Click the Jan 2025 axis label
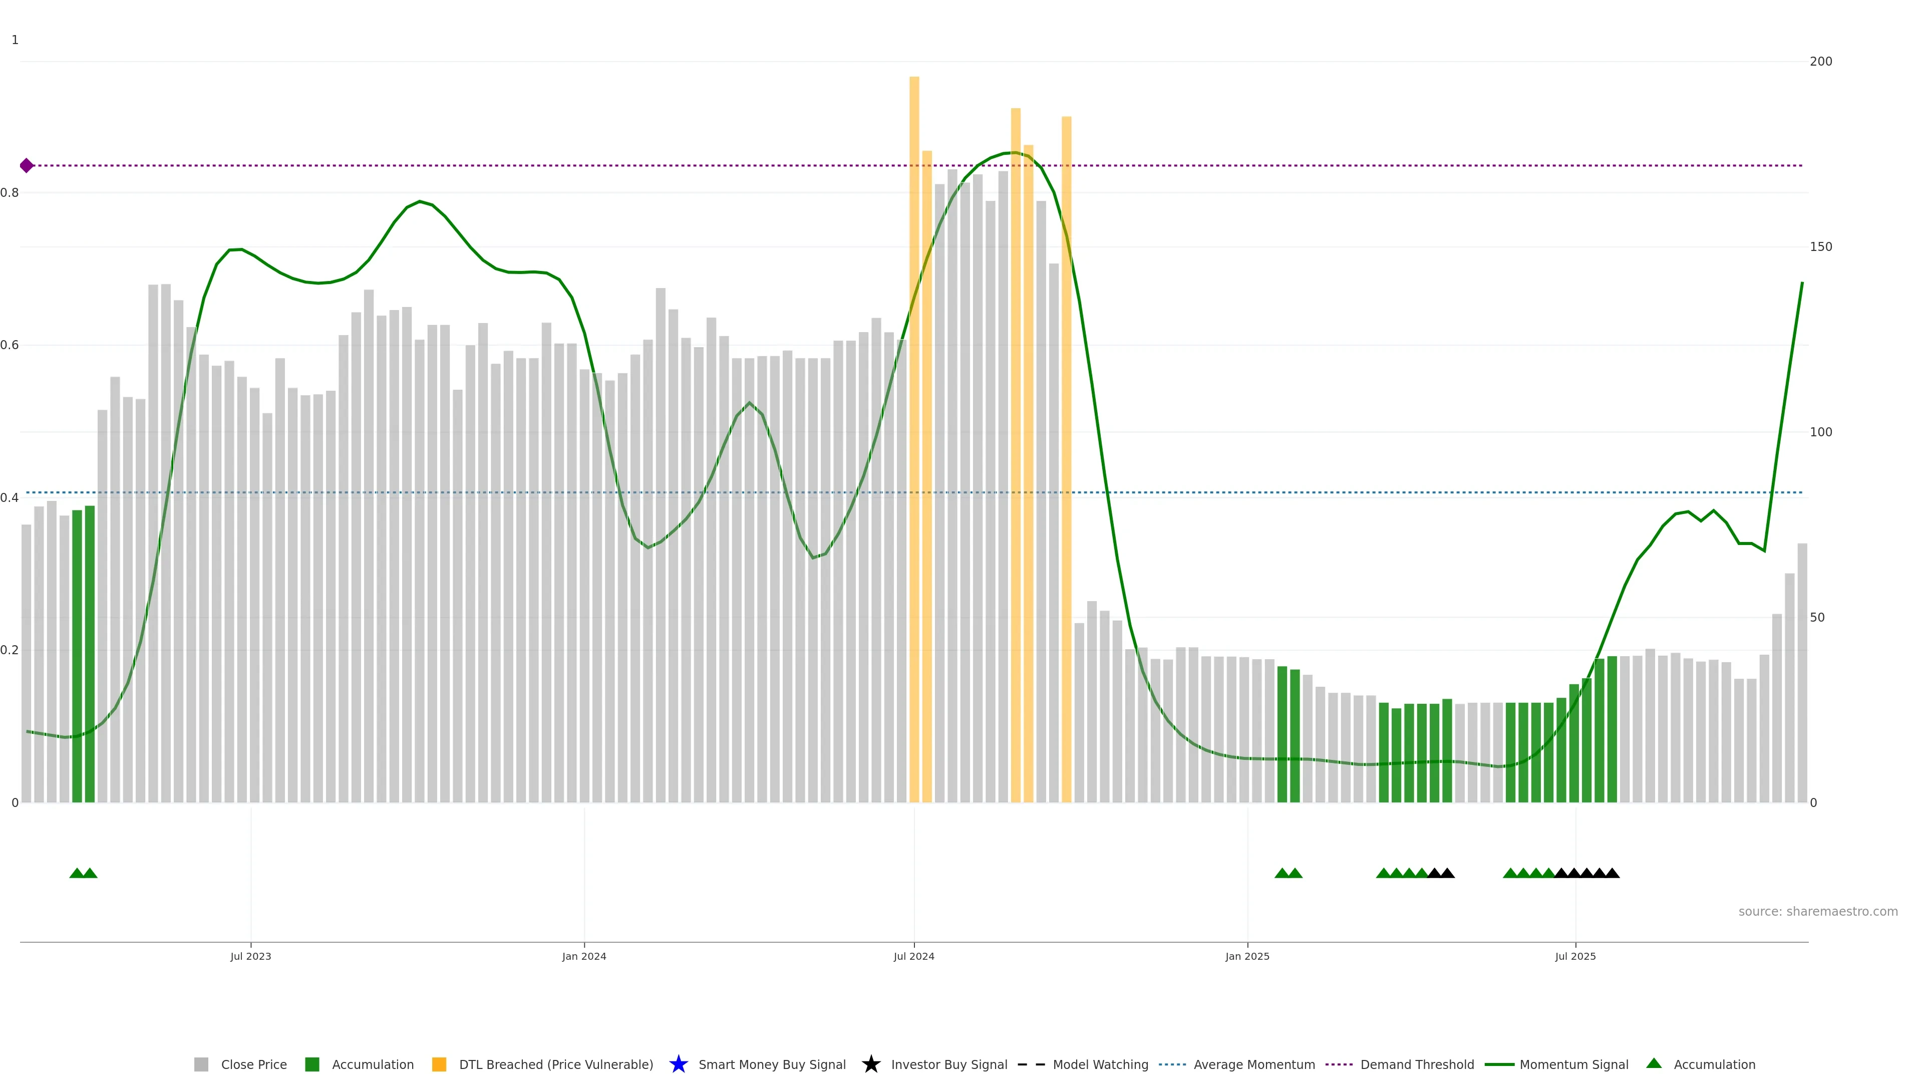 pos(1246,956)
